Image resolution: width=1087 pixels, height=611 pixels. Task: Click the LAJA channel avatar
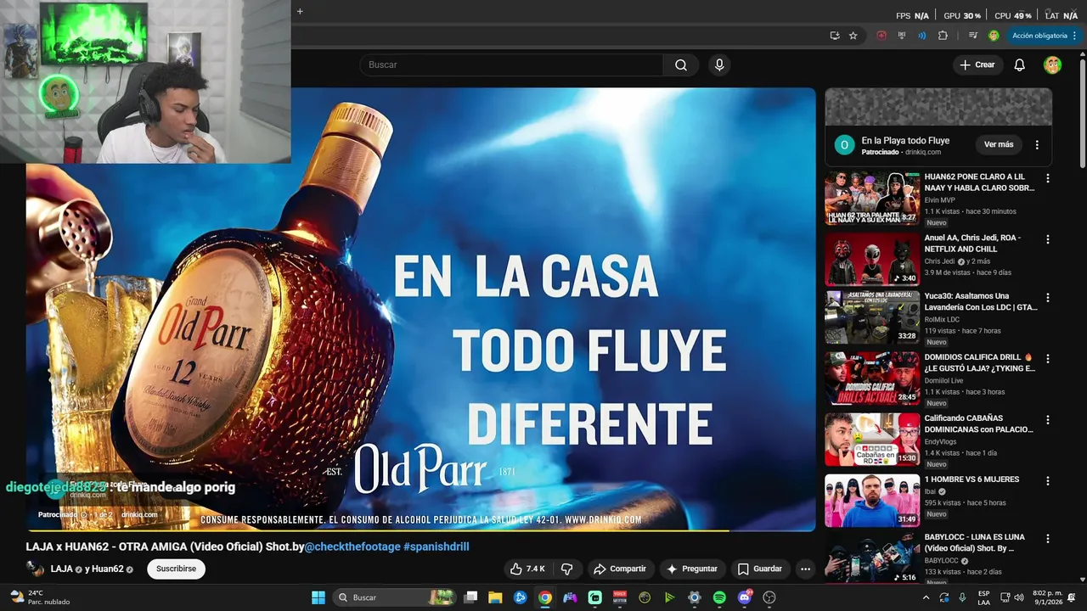(x=35, y=569)
